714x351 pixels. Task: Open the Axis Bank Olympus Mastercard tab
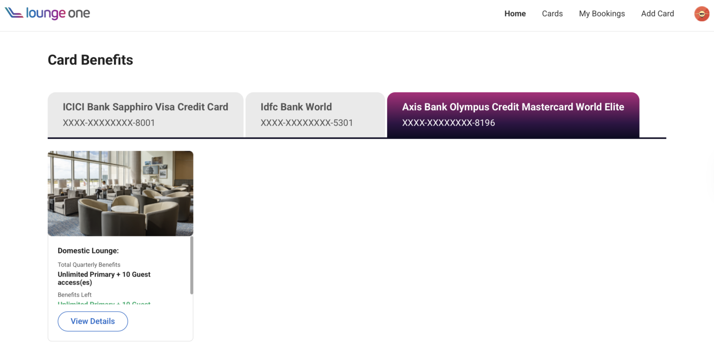click(x=513, y=114)
